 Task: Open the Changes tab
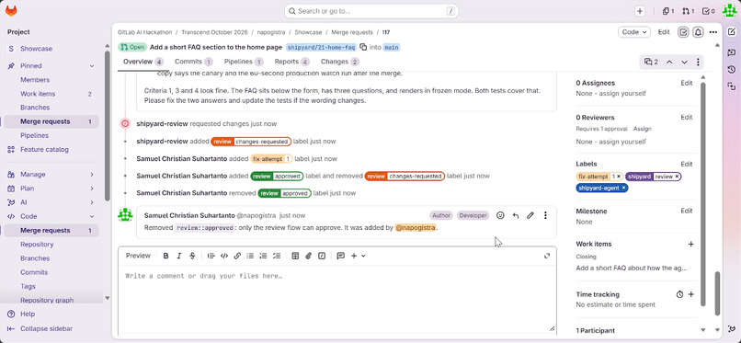coord(340,62)
